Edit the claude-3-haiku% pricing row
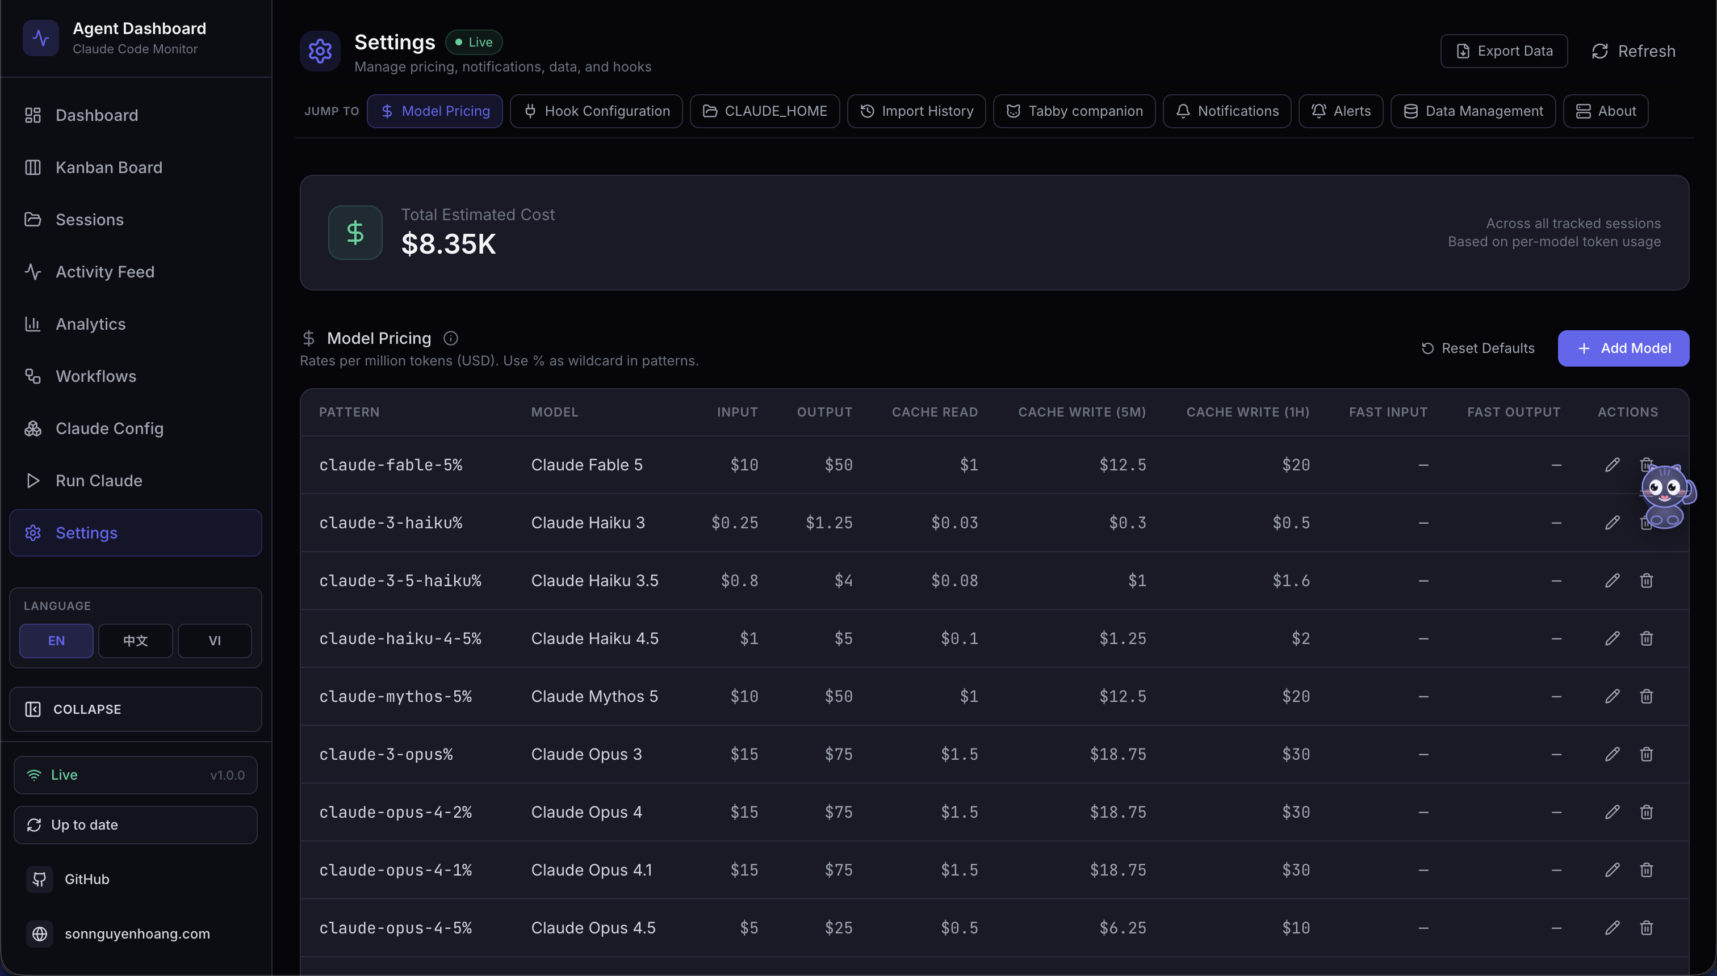 click(1613, 523)
